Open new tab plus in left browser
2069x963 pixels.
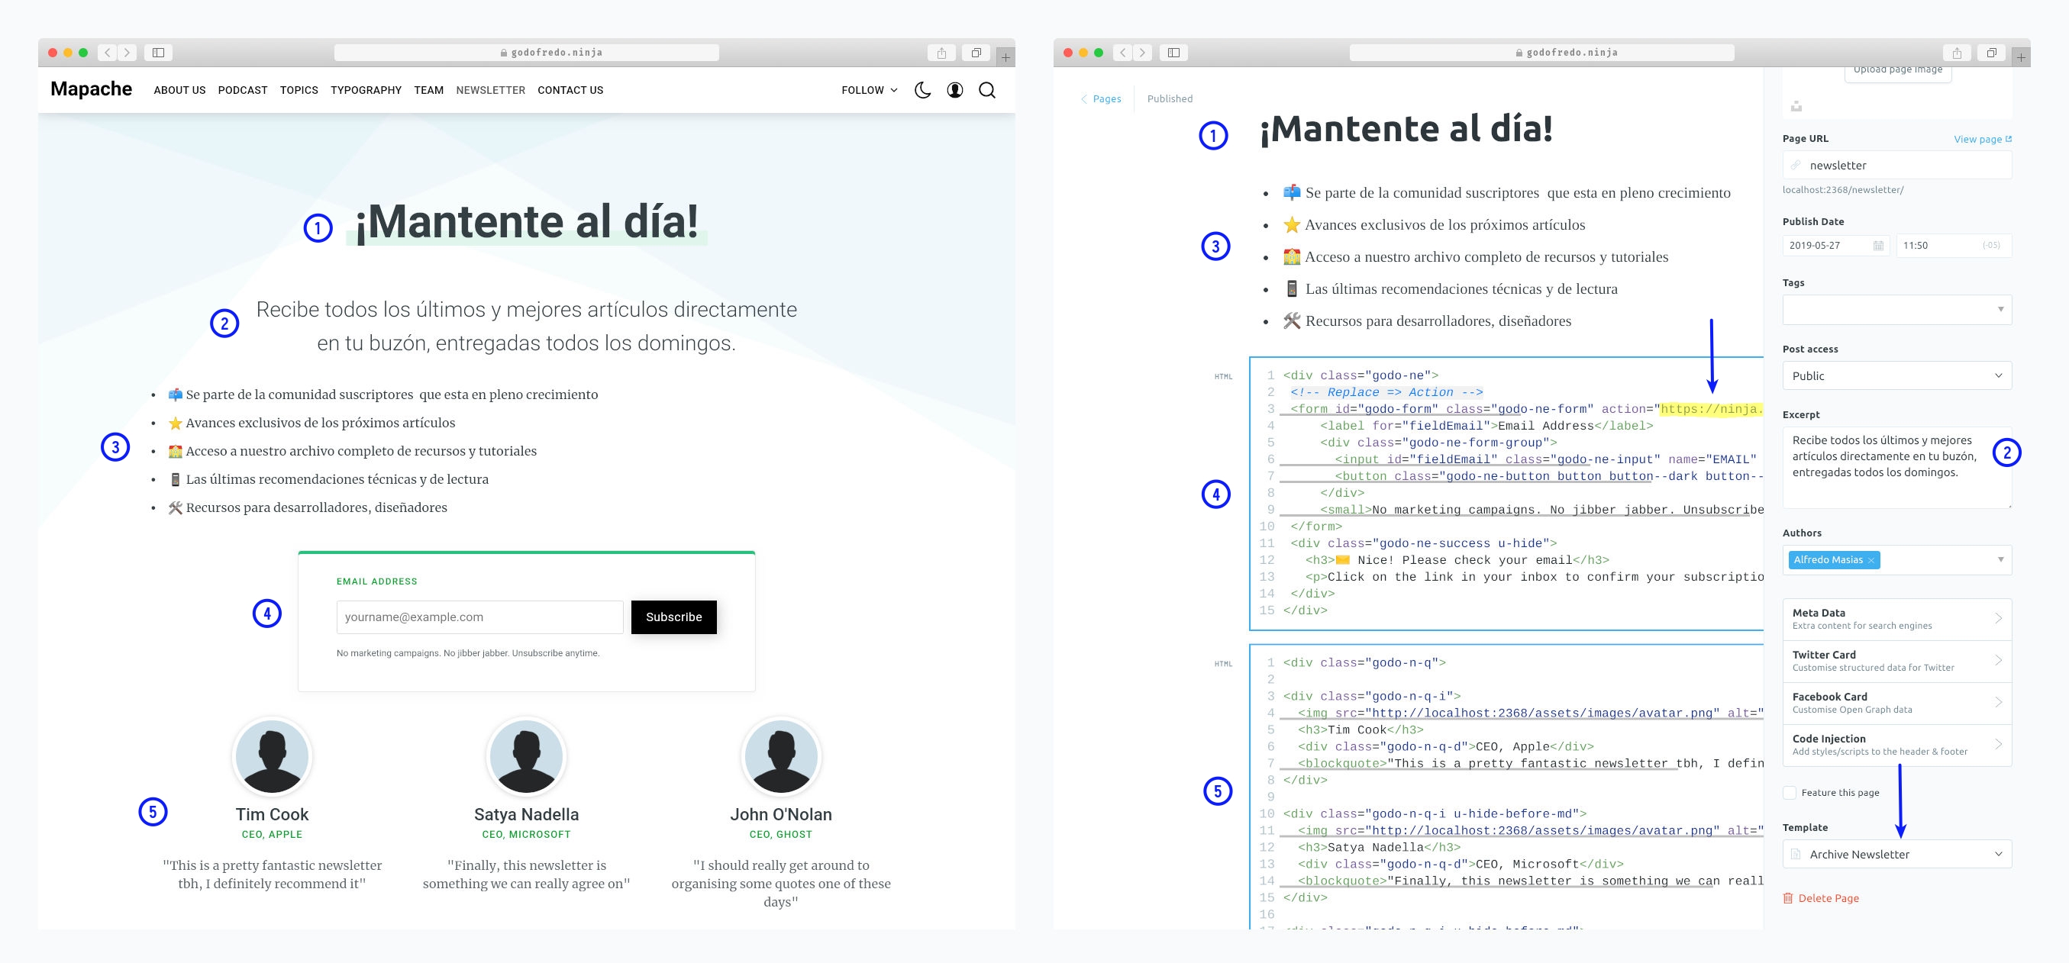pyautogui.click(x=1005, y=57)
